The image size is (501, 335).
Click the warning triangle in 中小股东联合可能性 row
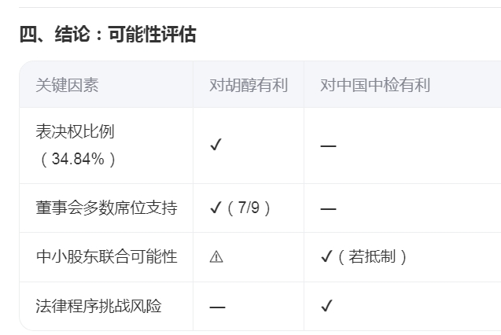[216, 257]
